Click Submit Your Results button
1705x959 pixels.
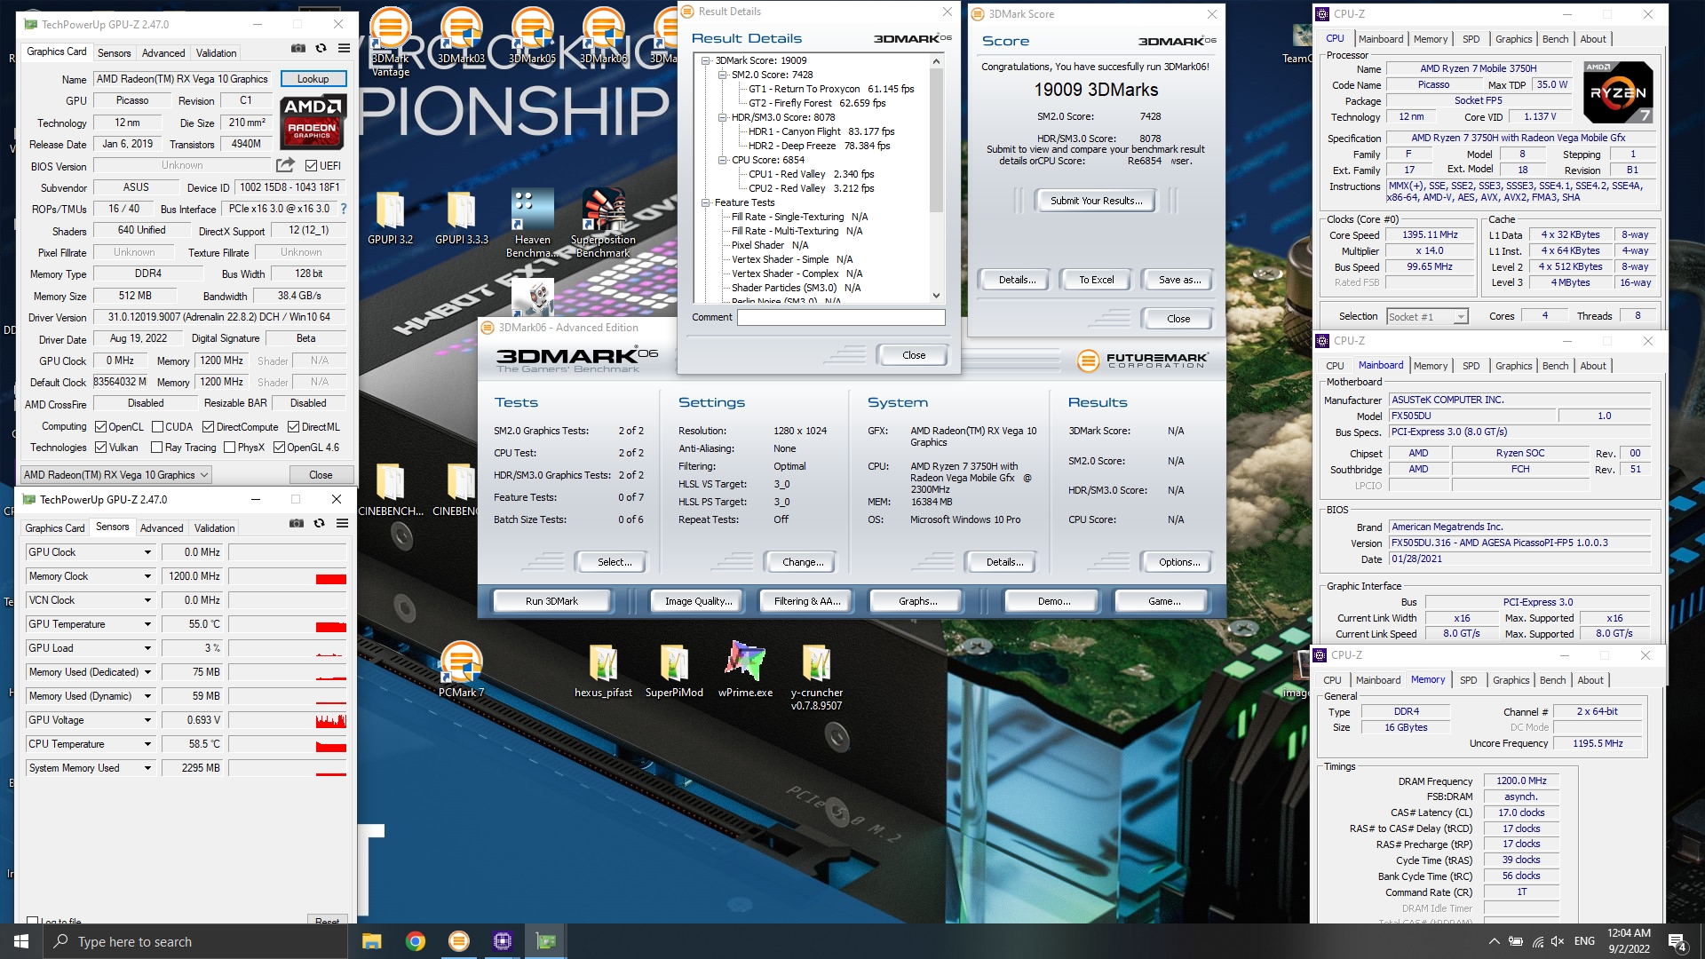(x=1097, y=201)
